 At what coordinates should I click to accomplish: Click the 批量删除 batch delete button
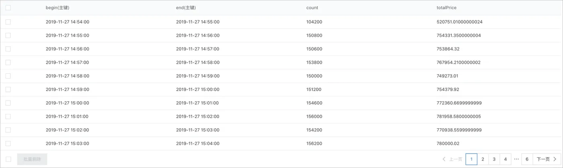(x=32, y=159)
